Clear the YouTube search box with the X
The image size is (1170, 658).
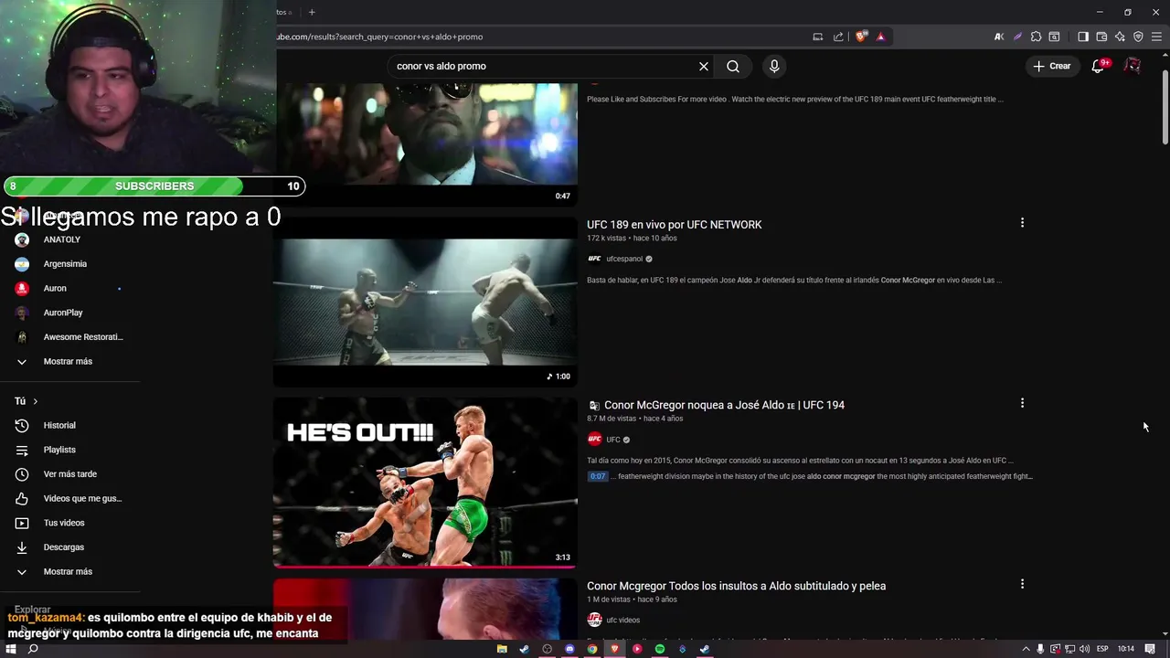point(704,66)
